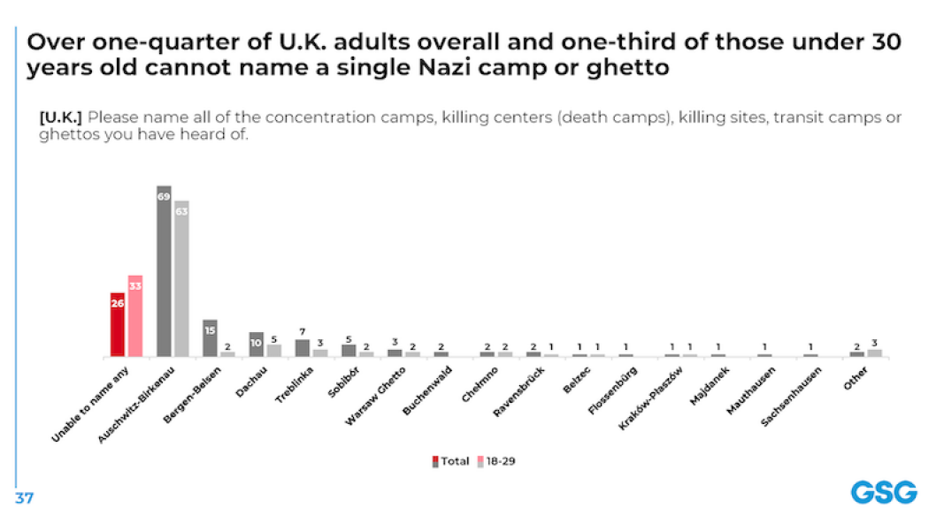This screenshot has height=530, width=944.
Task: Click the GSG logo
Action: [883, 493]
